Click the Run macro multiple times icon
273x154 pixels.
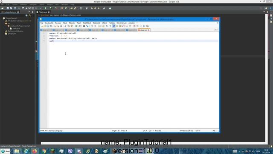[x=144, y=26]
